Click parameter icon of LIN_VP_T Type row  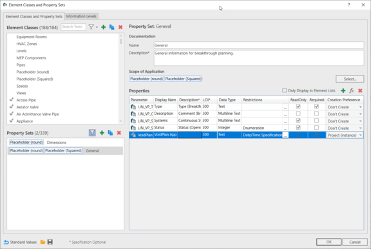(x=133, y=107)
